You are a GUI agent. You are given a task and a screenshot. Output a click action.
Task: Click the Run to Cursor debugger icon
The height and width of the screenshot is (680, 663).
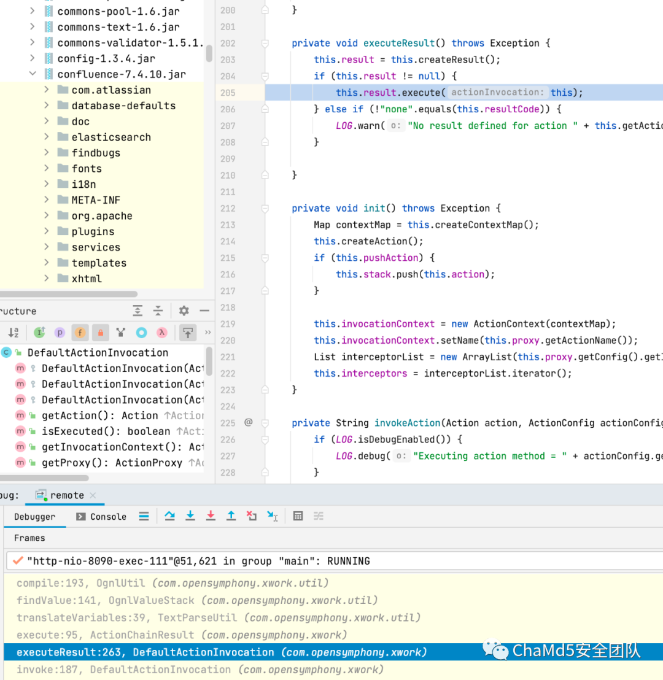click(x=273, y=516)
